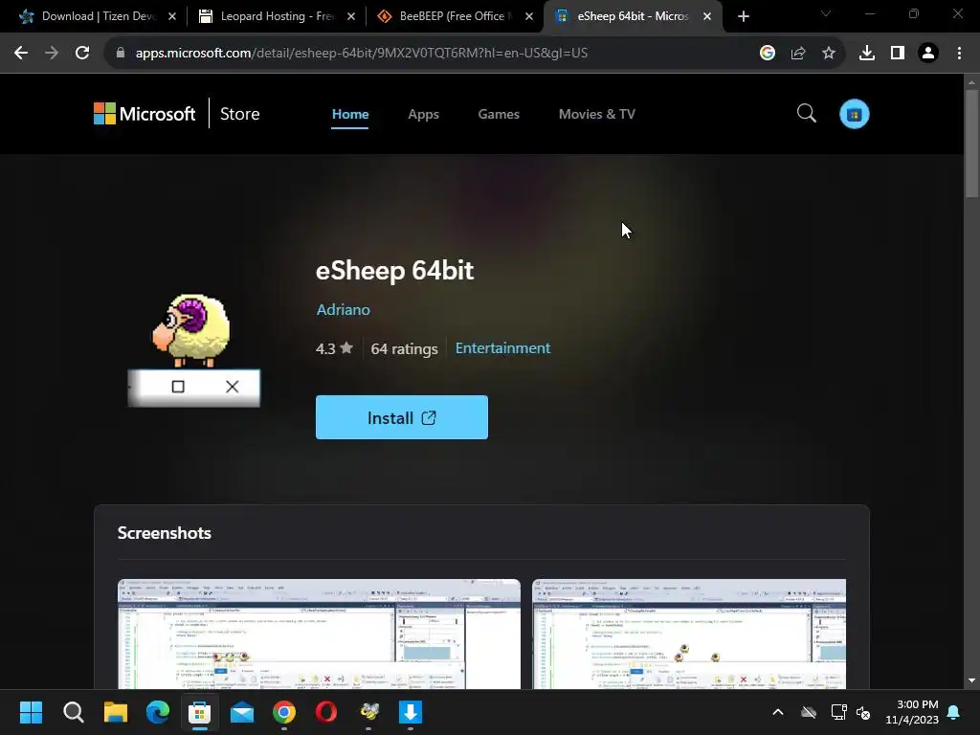Open Opera browser from taskbar

click(326, 712)
